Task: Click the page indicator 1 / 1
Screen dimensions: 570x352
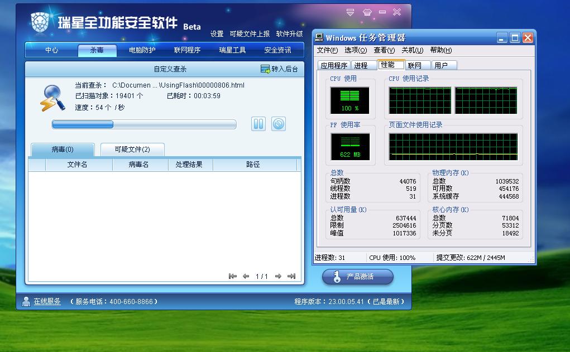Action: point(262,277)
